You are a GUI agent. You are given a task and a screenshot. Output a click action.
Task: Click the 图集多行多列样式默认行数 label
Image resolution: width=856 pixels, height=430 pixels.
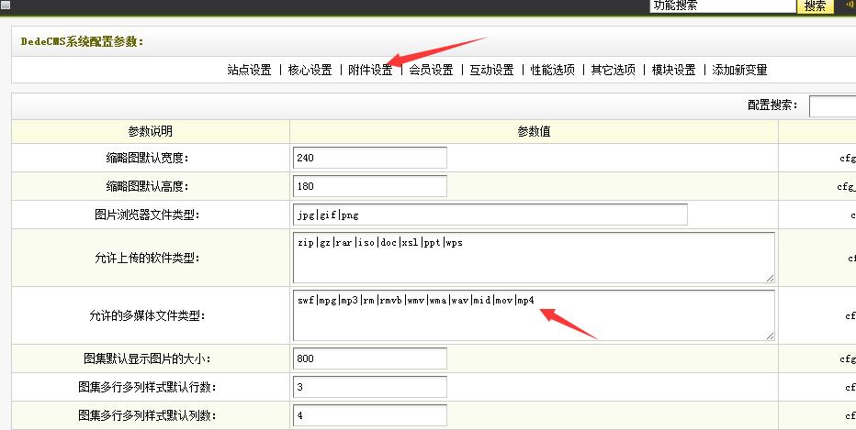coord(147,388)
